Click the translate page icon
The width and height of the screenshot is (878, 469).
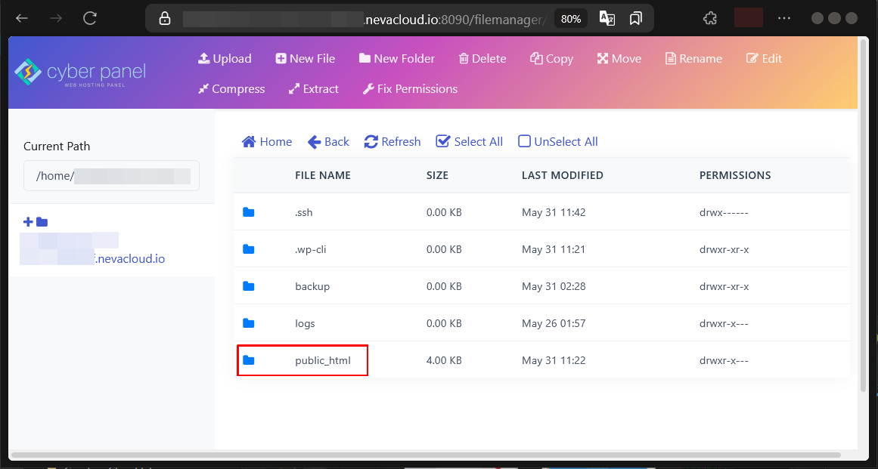[607, 18]
